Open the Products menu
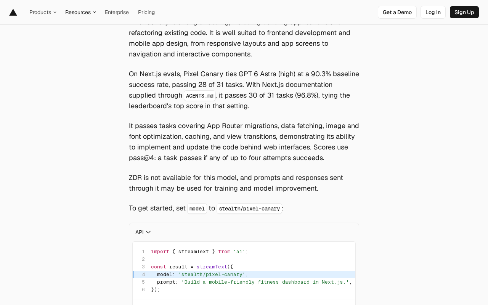Viewport: 488px width, 305px height. 43,12
